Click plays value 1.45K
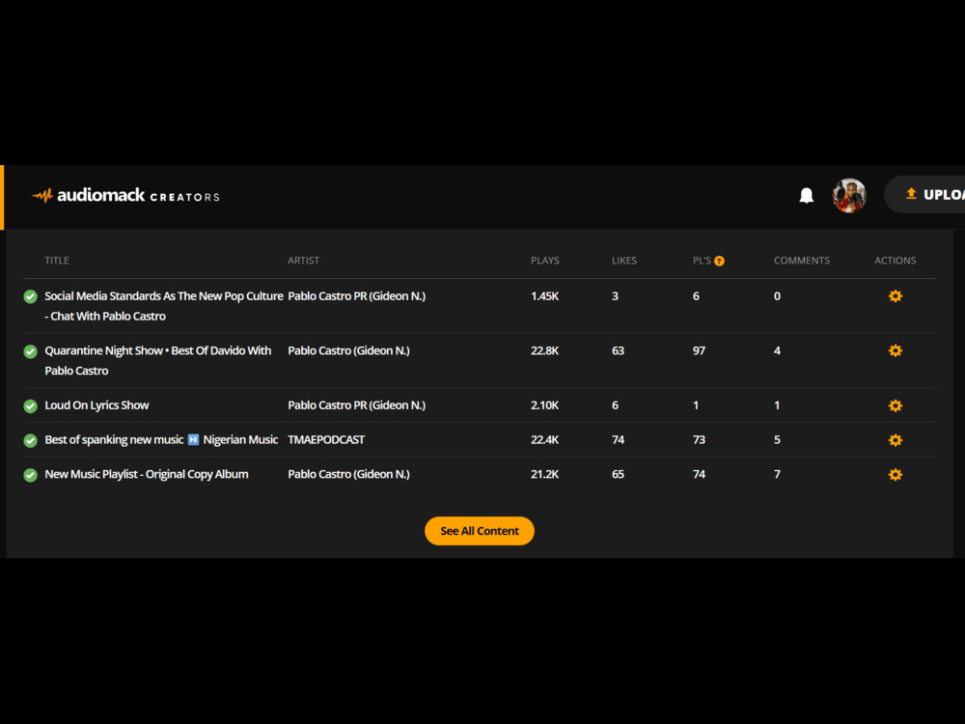 (544, 296)
